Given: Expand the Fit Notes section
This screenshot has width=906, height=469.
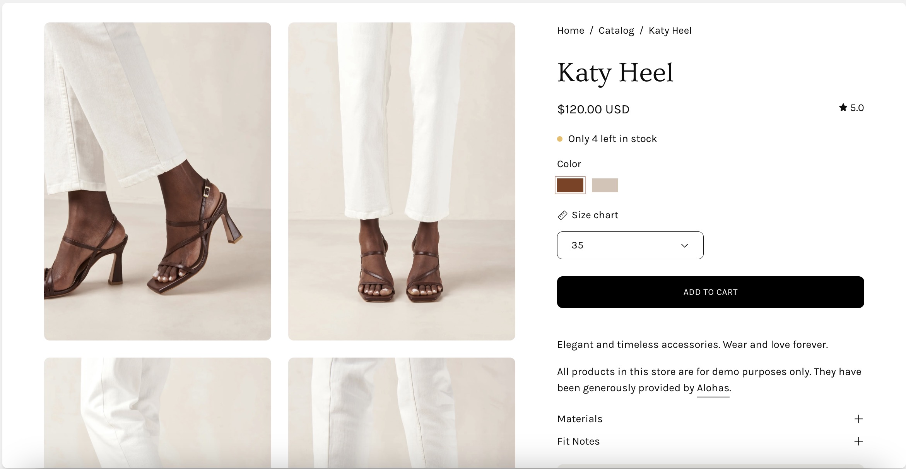Looking at the screenshot, I should [x=578, y=442].
